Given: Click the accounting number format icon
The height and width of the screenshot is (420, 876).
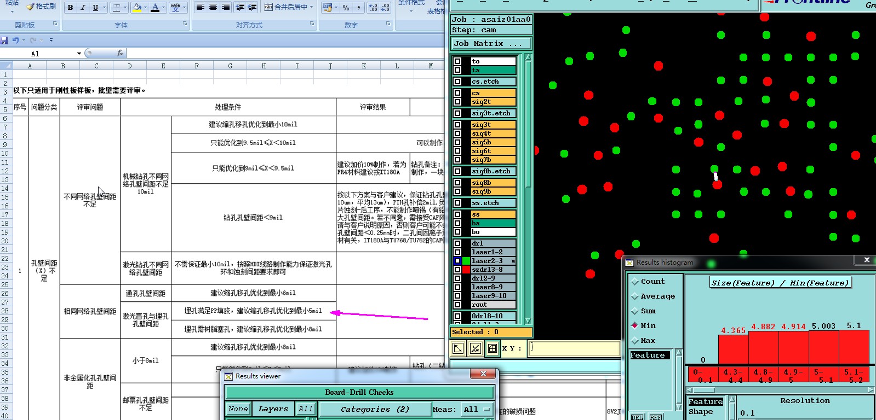Looking at the screenshot, I should pos(328,8).
